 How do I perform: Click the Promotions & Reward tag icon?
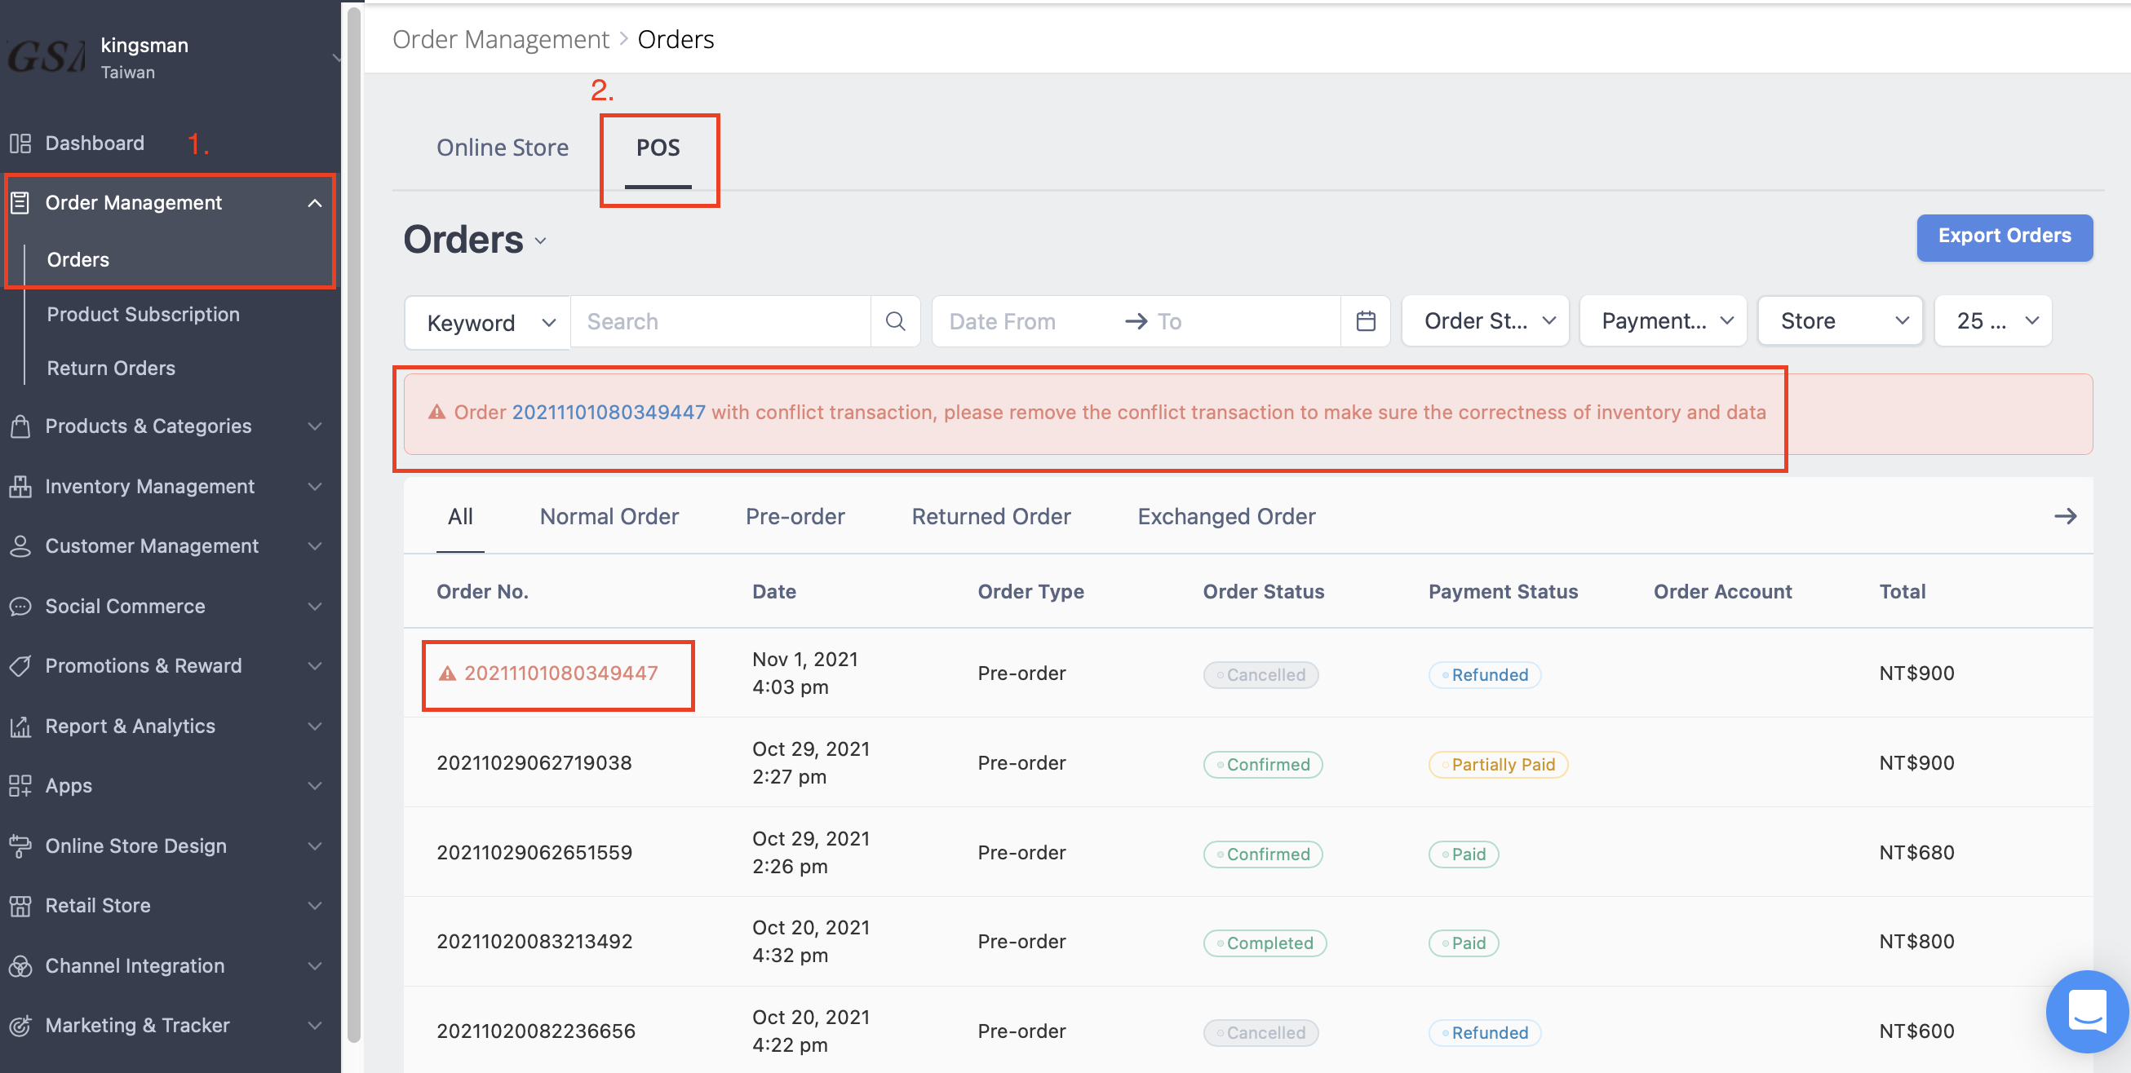(x=20, y=665)
